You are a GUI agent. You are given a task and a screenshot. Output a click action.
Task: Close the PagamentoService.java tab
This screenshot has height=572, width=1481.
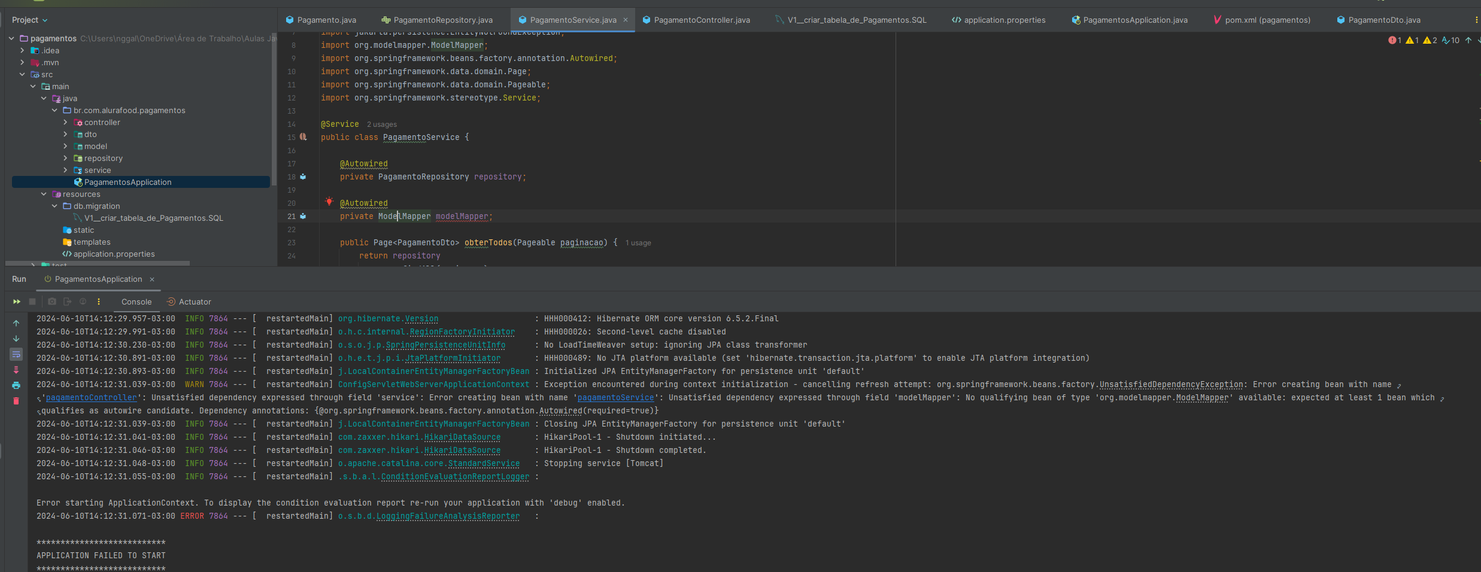(626, 20)
